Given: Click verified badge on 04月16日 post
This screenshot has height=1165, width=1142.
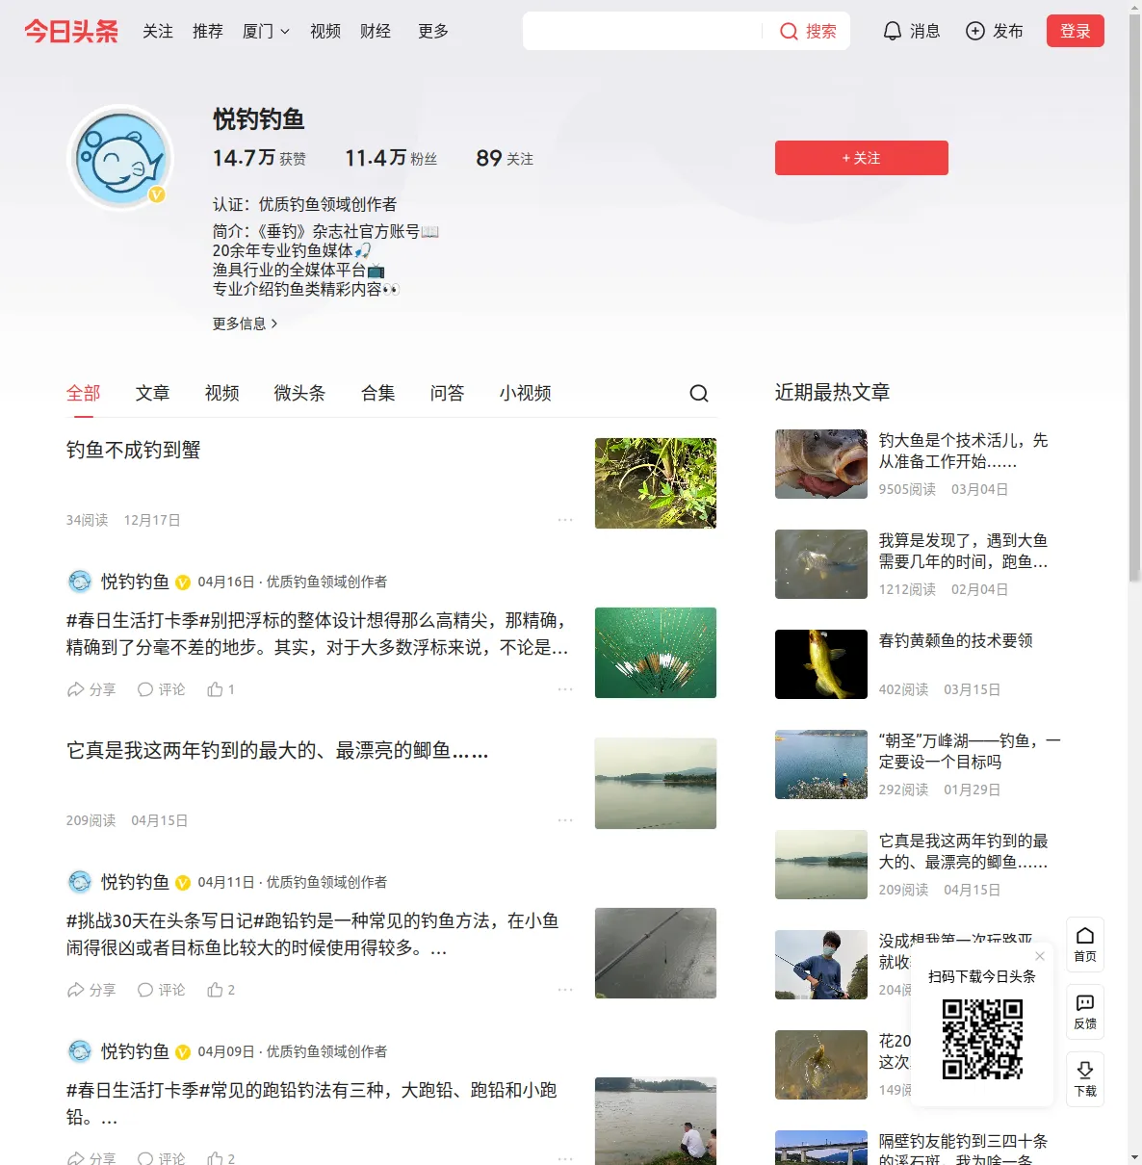Looking at the screenshot, I should point(183,582).
